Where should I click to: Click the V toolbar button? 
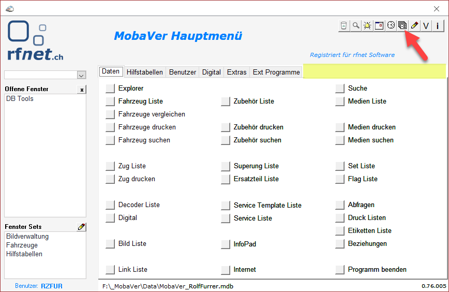pyautogui.click(x=426, y=26)
